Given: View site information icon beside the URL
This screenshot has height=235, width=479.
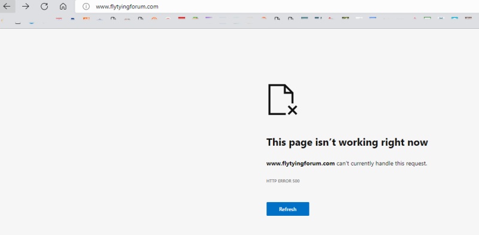Looking at the screenshot, I should tap(86, 7).
